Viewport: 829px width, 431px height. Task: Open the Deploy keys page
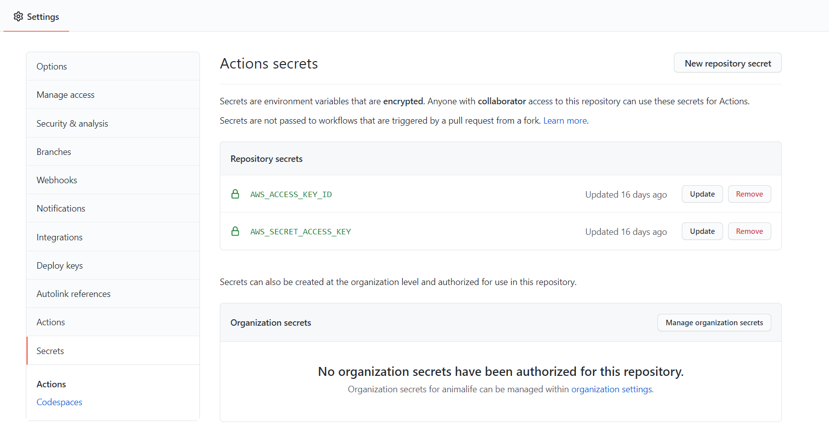tap(60, 266)
